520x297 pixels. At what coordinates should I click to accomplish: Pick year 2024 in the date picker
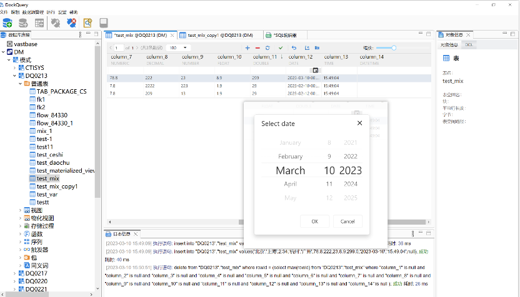(351, 184)
